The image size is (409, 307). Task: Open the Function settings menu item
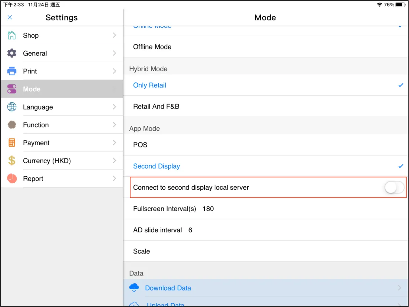point(36,125)
